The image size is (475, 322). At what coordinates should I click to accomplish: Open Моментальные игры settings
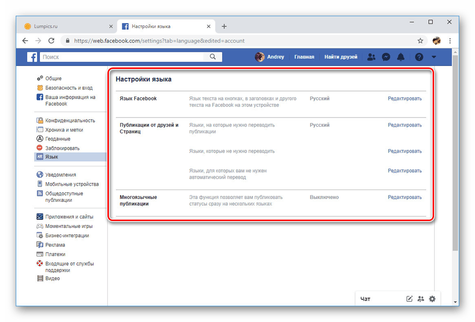69,226
